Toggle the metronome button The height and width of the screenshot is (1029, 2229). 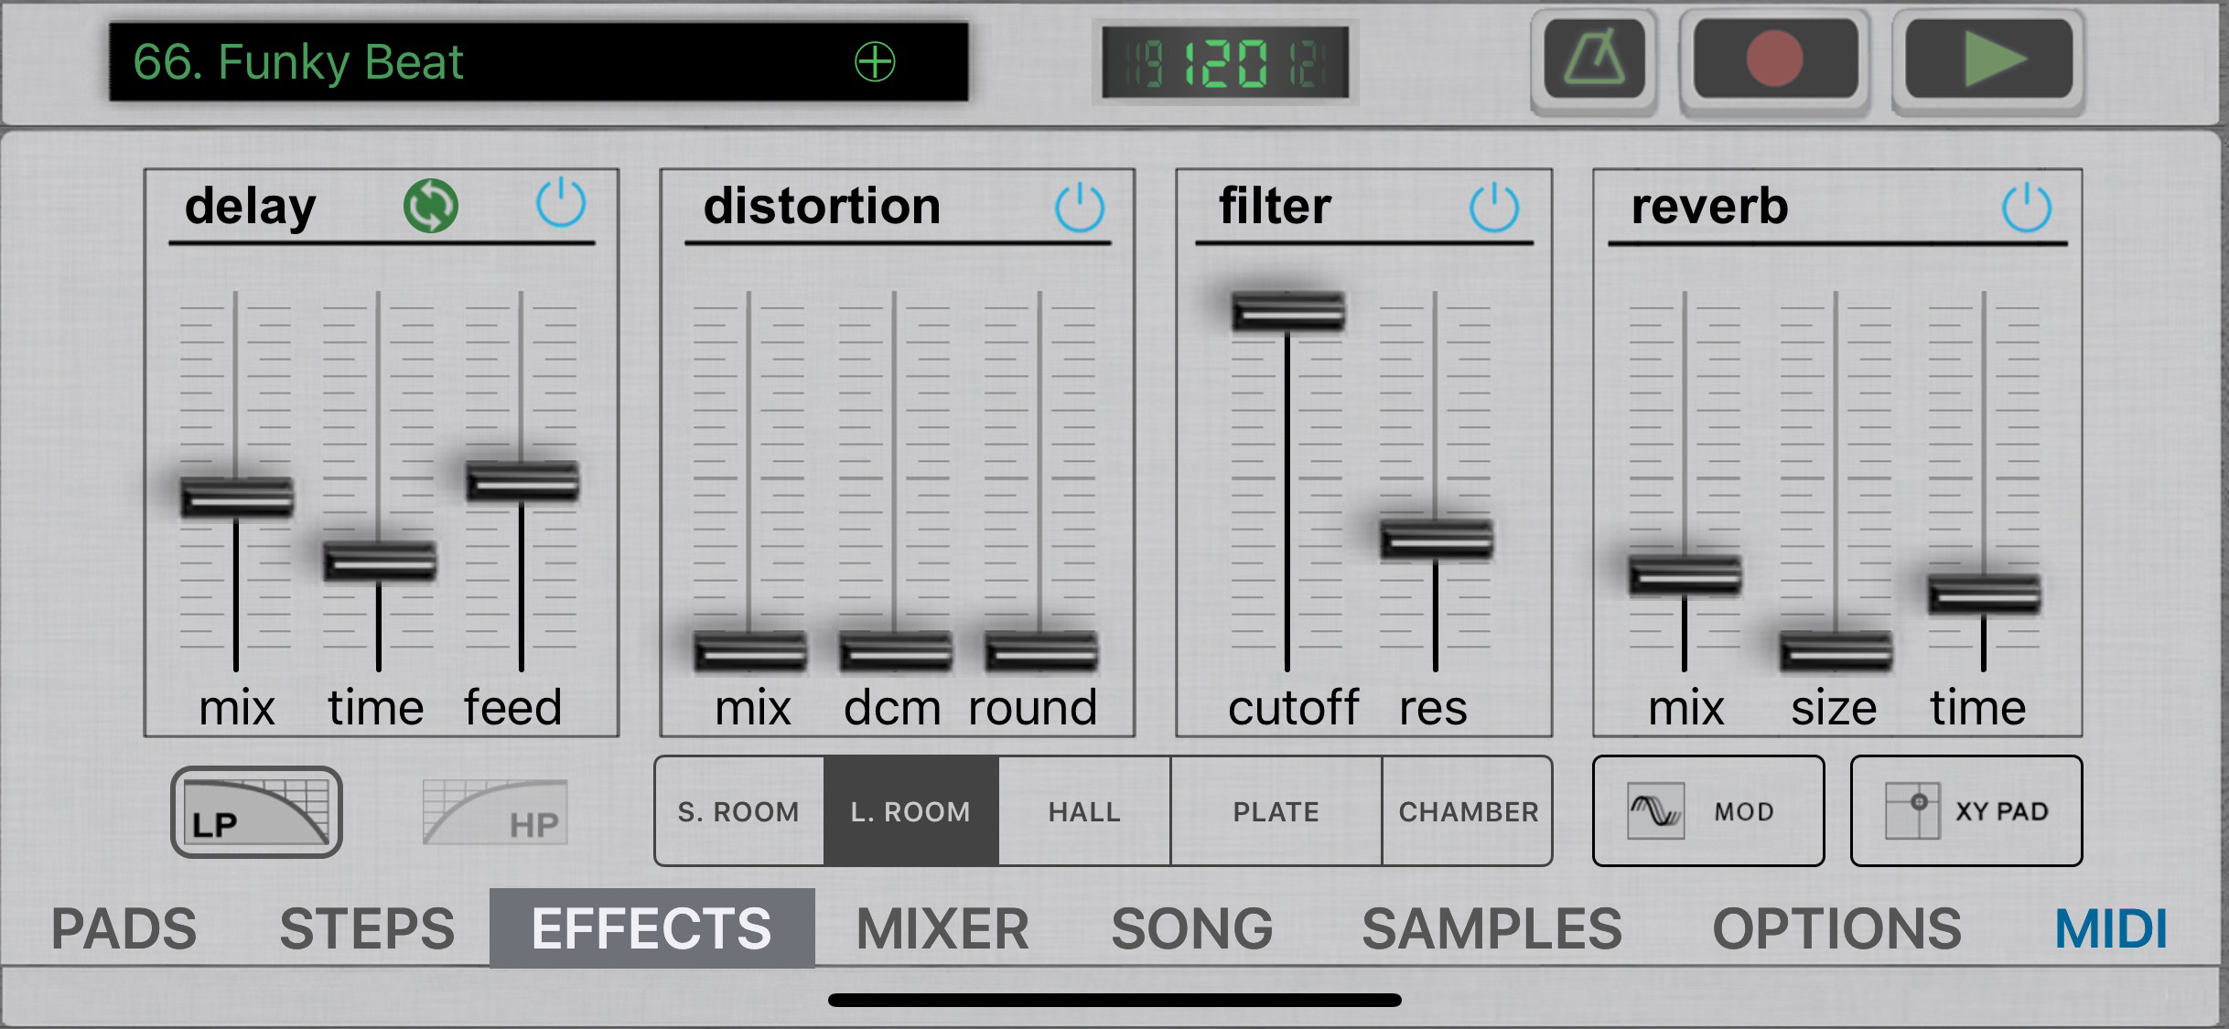pos(1594,60)
